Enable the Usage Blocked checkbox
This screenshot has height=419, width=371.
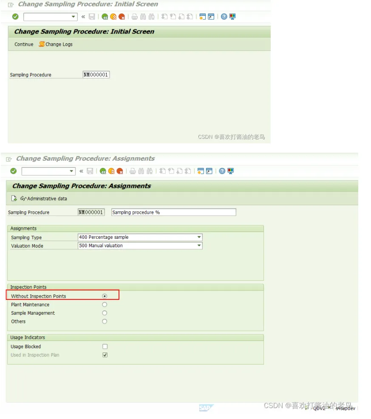105,346
